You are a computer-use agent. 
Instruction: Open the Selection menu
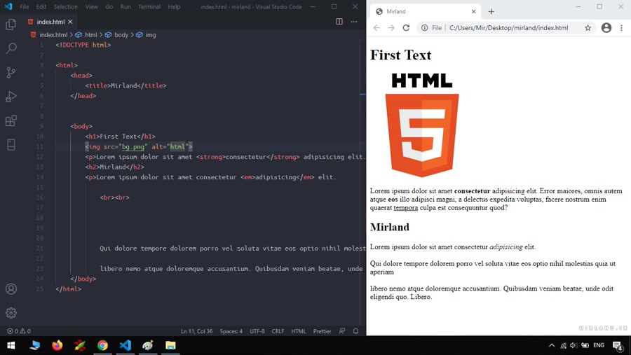(66, 7)
